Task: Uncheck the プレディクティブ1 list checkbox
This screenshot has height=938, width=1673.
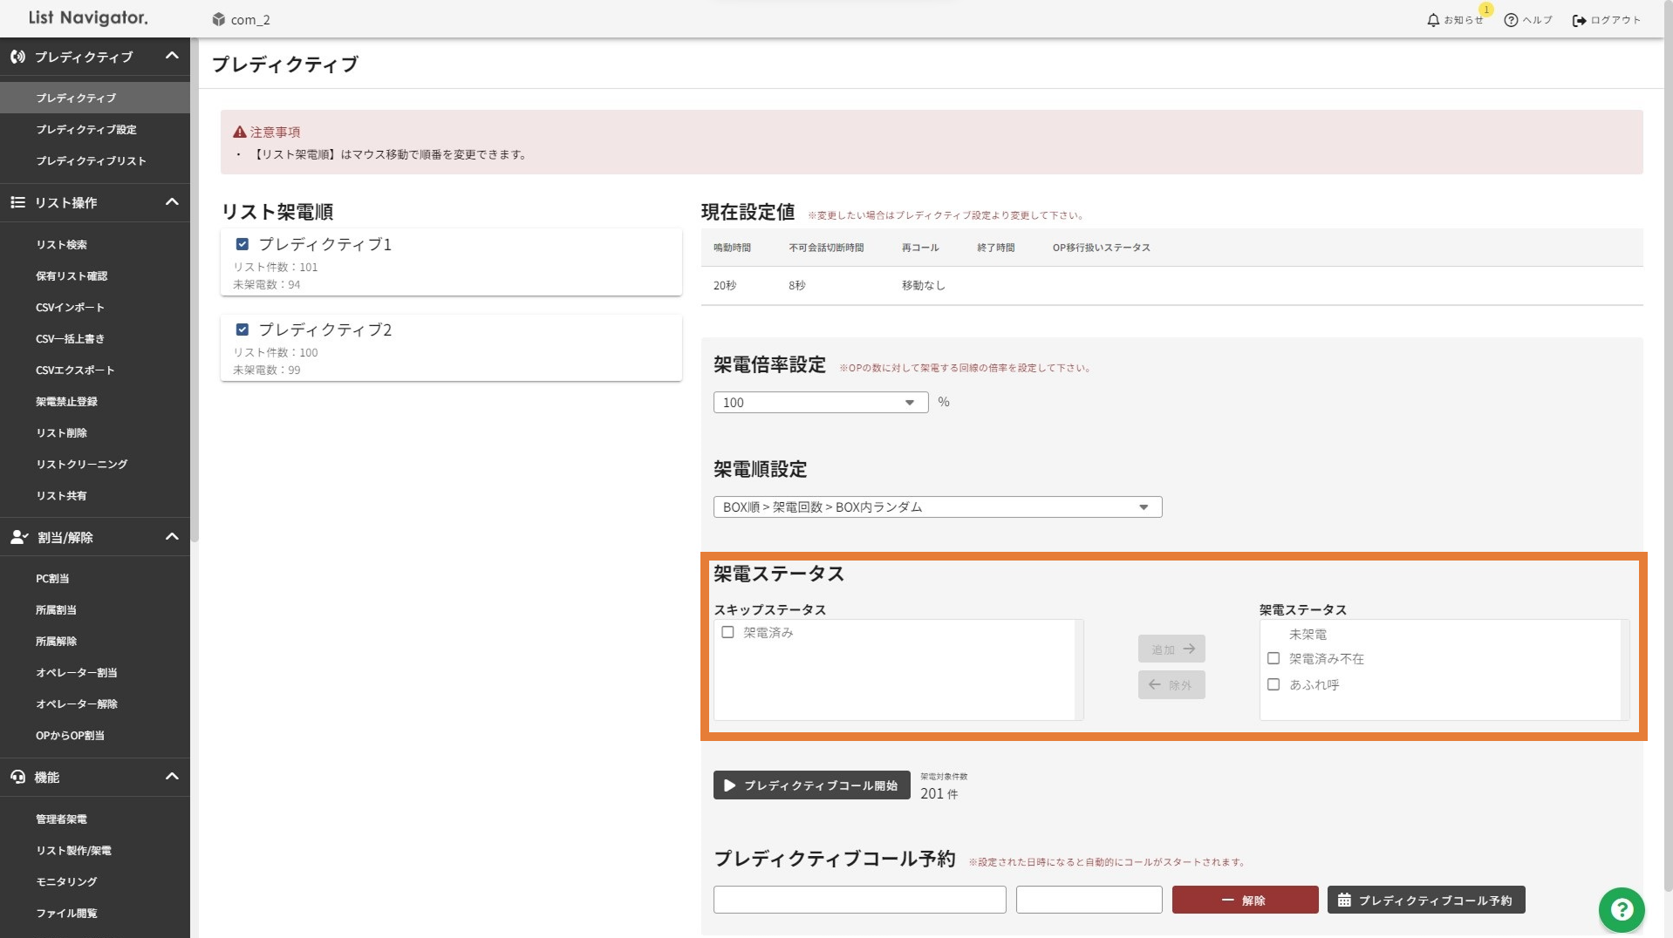Action: tap(242, 244)
